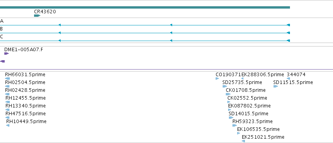
Task: Select the EK087802.5prime EST glyph
Action: pyautogui.click(x=230, y=110)
